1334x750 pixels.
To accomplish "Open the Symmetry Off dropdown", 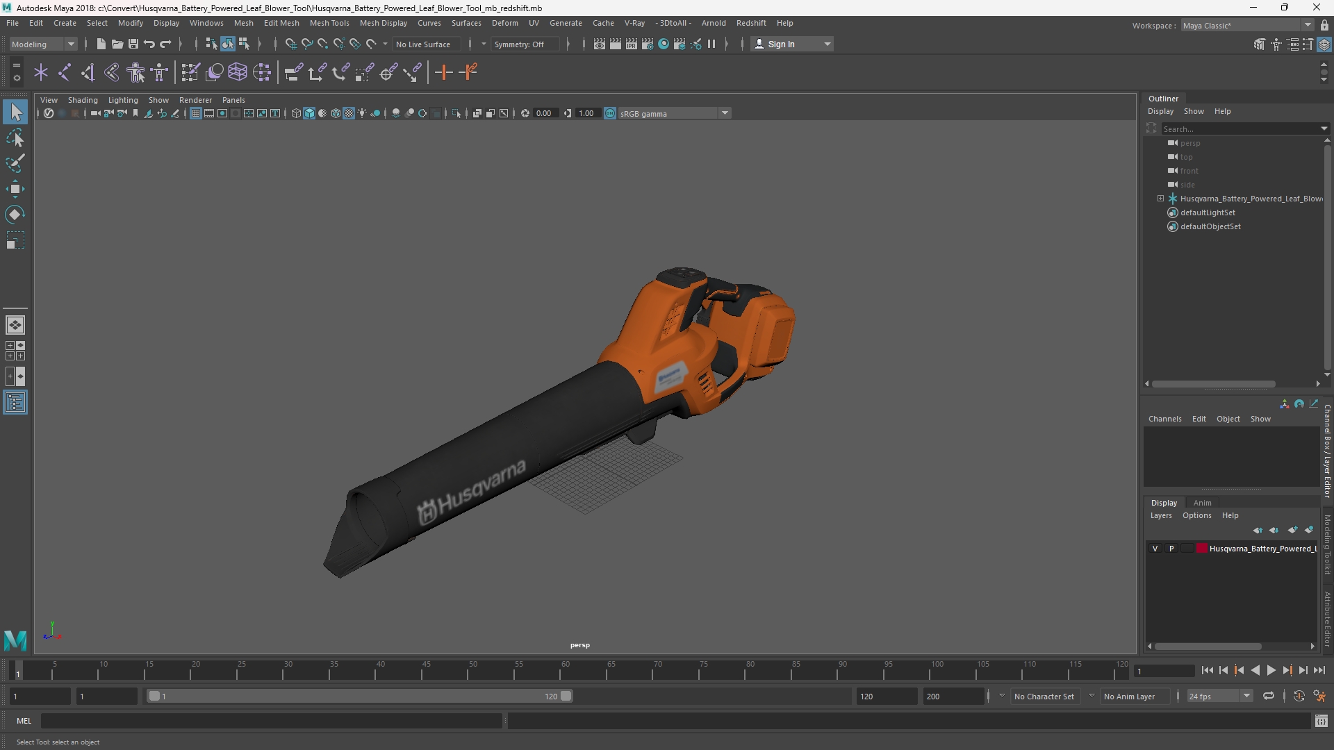I will [x=525, y=44].
